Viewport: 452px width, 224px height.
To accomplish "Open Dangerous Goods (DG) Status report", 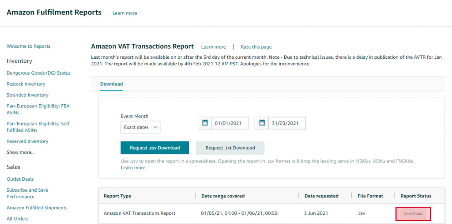I will tap(39, 73).
